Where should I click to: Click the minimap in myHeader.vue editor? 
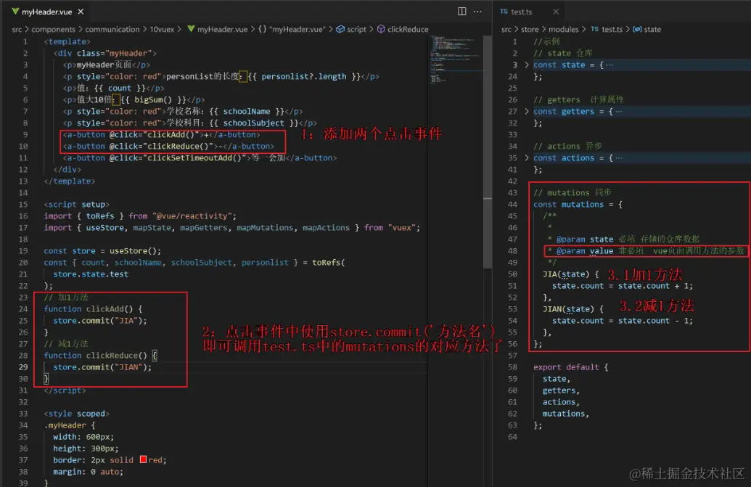455,60
